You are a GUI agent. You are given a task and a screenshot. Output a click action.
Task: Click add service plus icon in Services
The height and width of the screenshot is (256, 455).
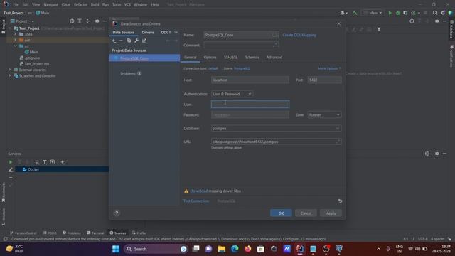[x=63, y=162]
